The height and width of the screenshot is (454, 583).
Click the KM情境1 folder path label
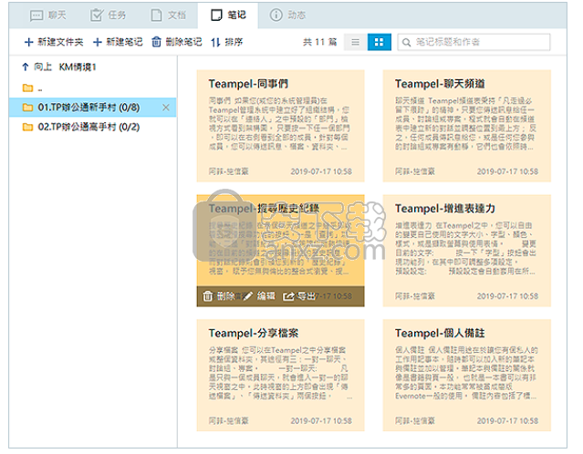[x=78, y=67]
